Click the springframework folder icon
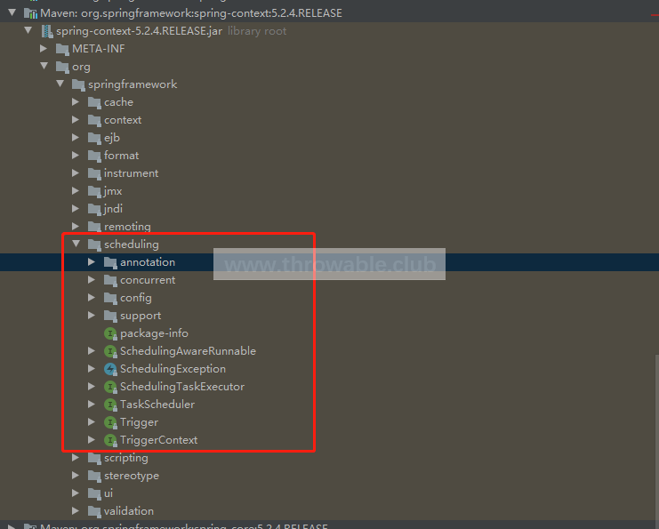 78,84
